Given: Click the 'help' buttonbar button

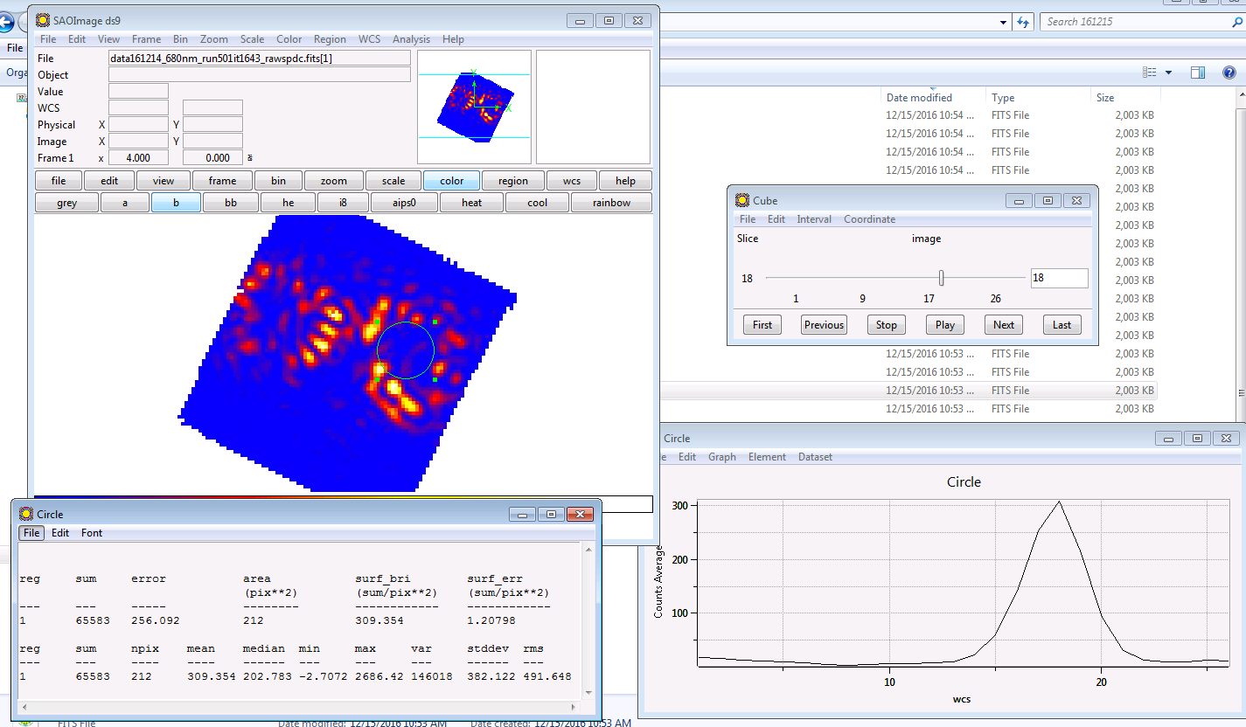Looking at the screenshot, I should point(625,181).
